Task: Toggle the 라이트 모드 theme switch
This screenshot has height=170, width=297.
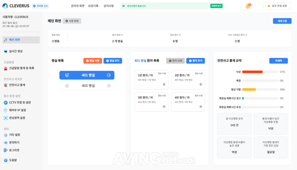Action: point(40,6)
